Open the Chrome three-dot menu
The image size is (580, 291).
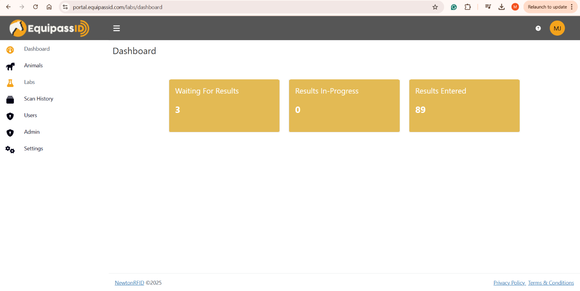[571, 7]
